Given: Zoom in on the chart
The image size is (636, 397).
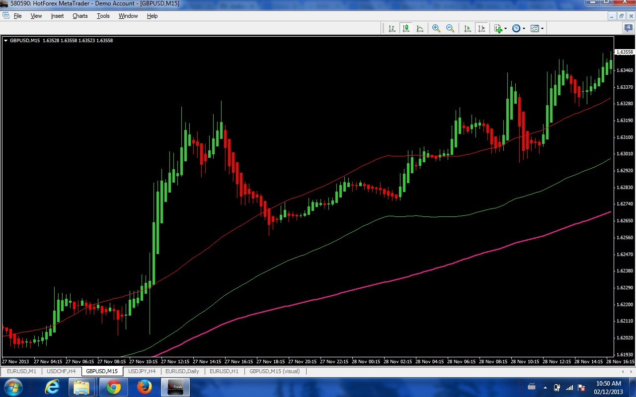Looking at the screenshot, I should pyautogui.click(x=436, y=28).
